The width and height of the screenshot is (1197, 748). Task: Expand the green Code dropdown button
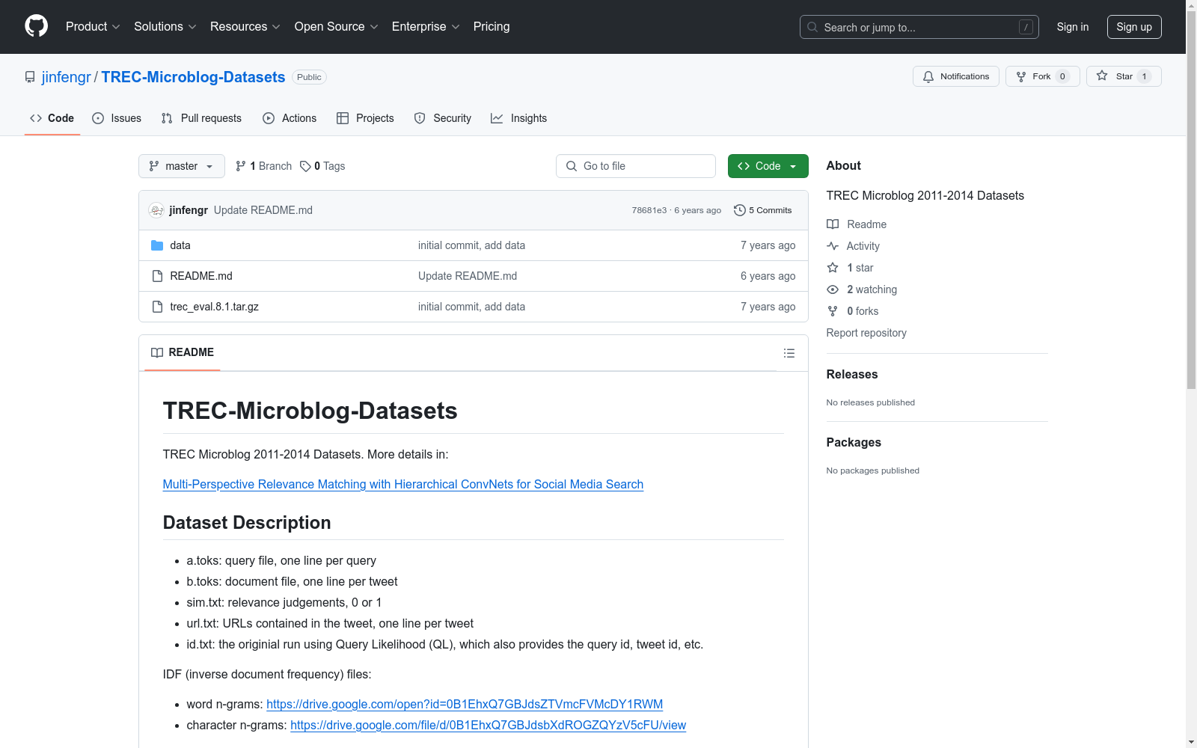(x=768, y=166)
